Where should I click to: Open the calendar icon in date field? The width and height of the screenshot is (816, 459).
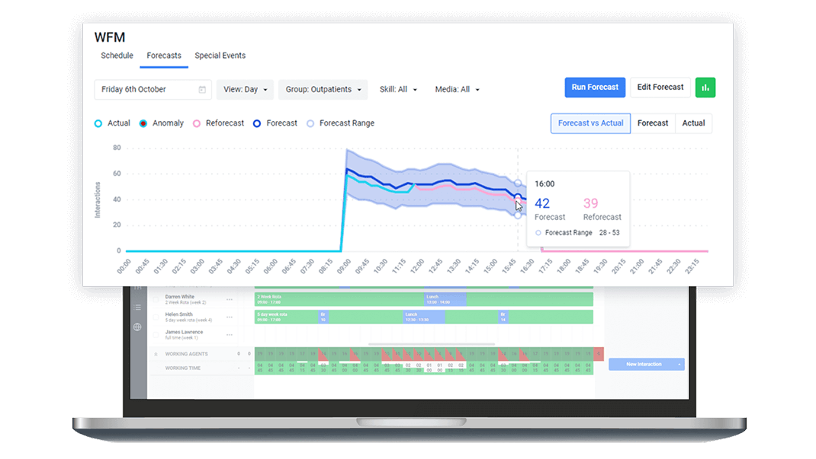point(202,90)
